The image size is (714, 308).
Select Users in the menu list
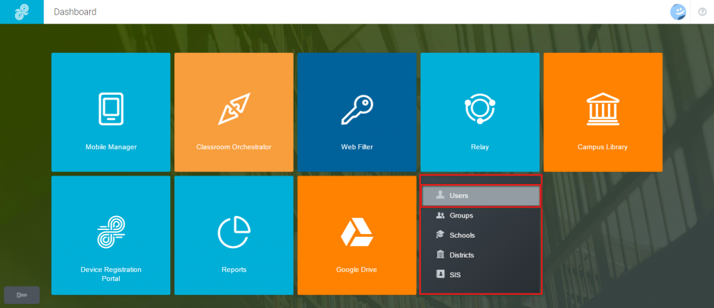tap(480, 196)
